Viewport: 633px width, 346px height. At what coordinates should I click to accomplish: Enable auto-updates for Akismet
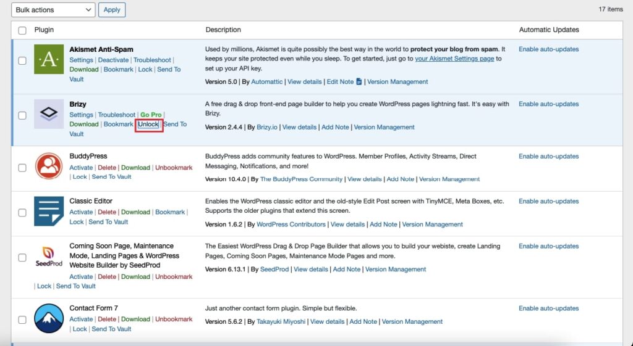tap(549, 49)
